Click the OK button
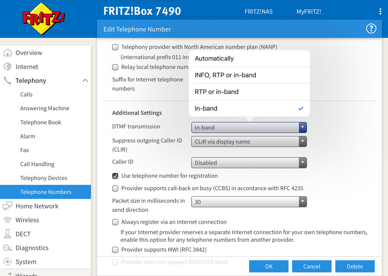This screenshot has width=388, height=276. pos(269,266)
